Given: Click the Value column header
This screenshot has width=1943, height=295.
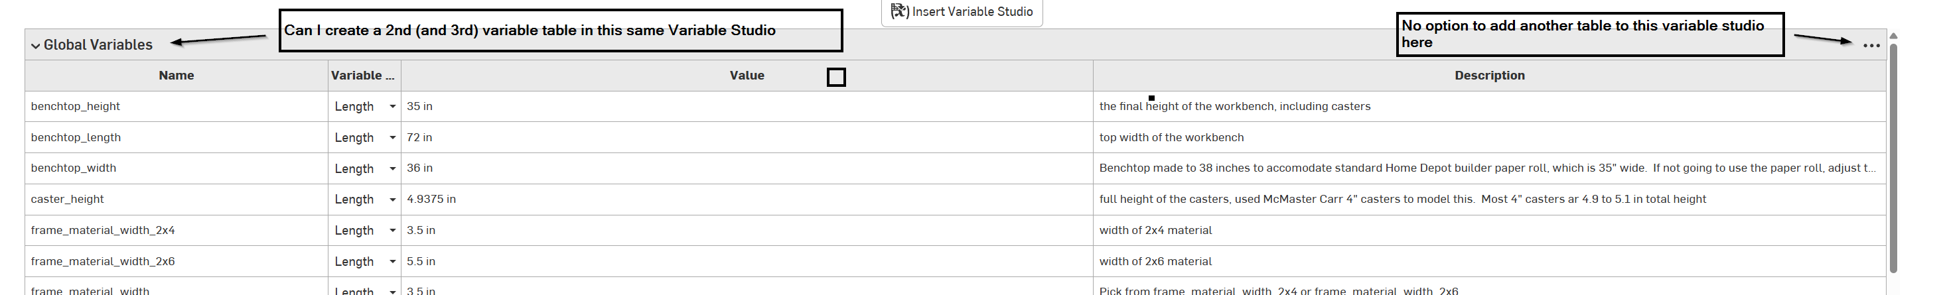Looking at the screenshot, I should 746,76.
